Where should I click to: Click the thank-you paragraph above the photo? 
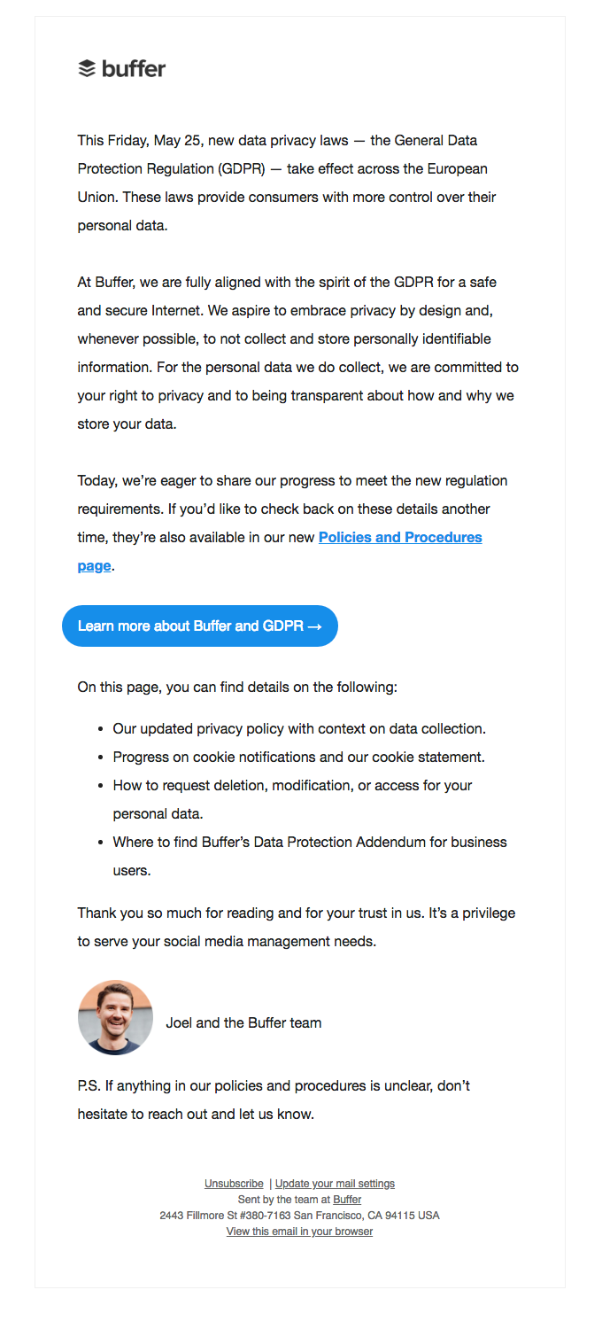click(297, 927)
